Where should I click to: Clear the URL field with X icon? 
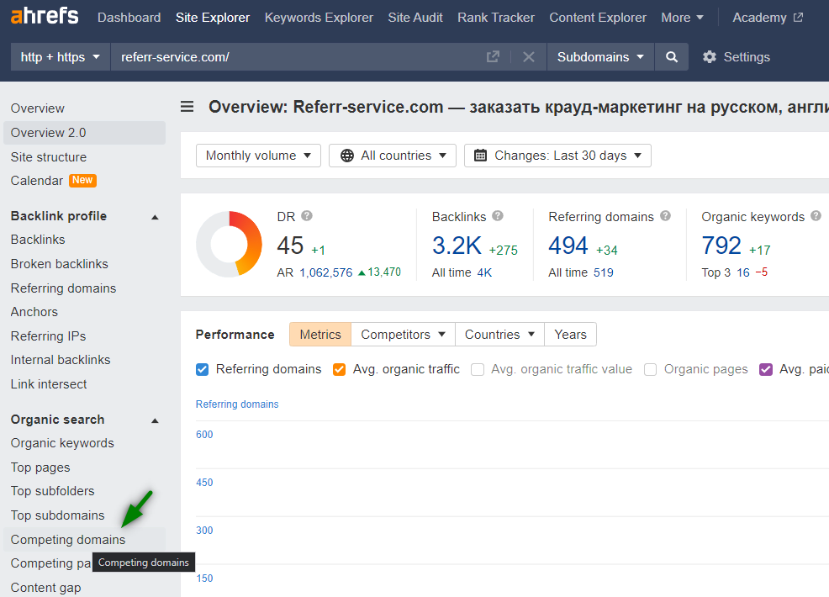point(528,56)
